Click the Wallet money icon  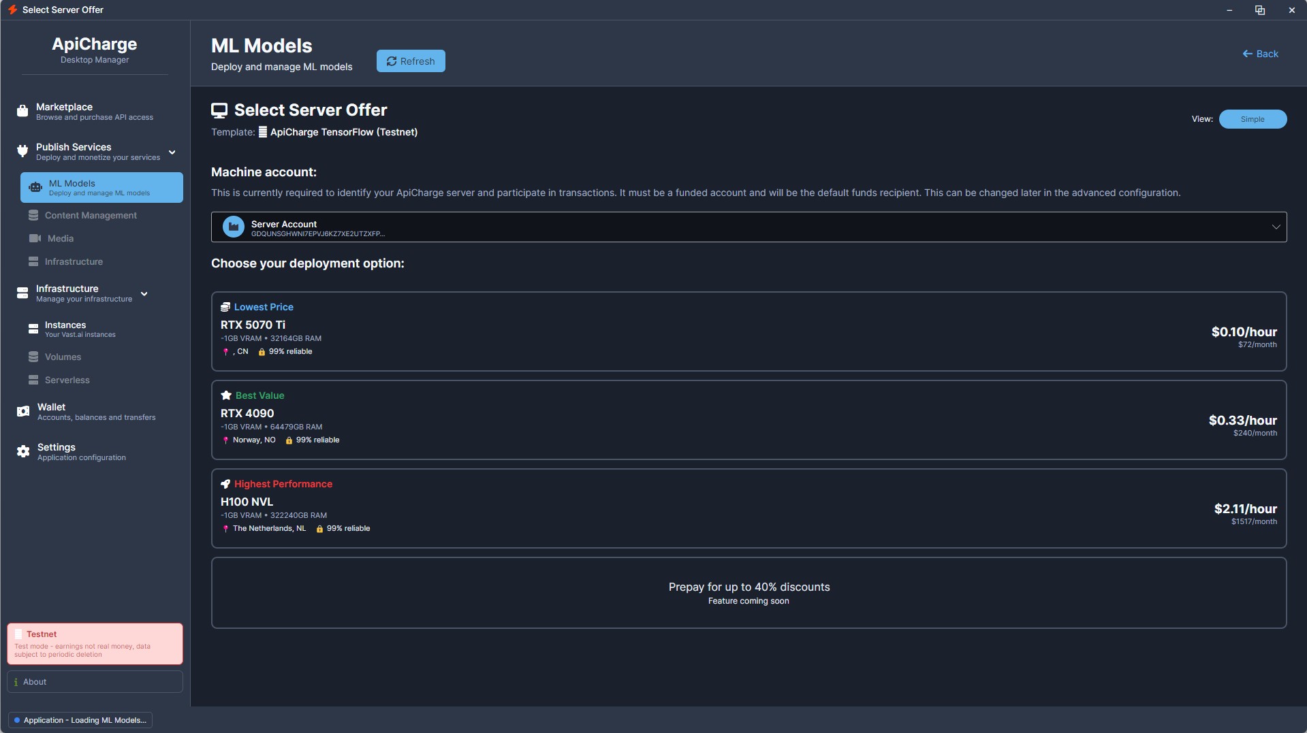23,411
